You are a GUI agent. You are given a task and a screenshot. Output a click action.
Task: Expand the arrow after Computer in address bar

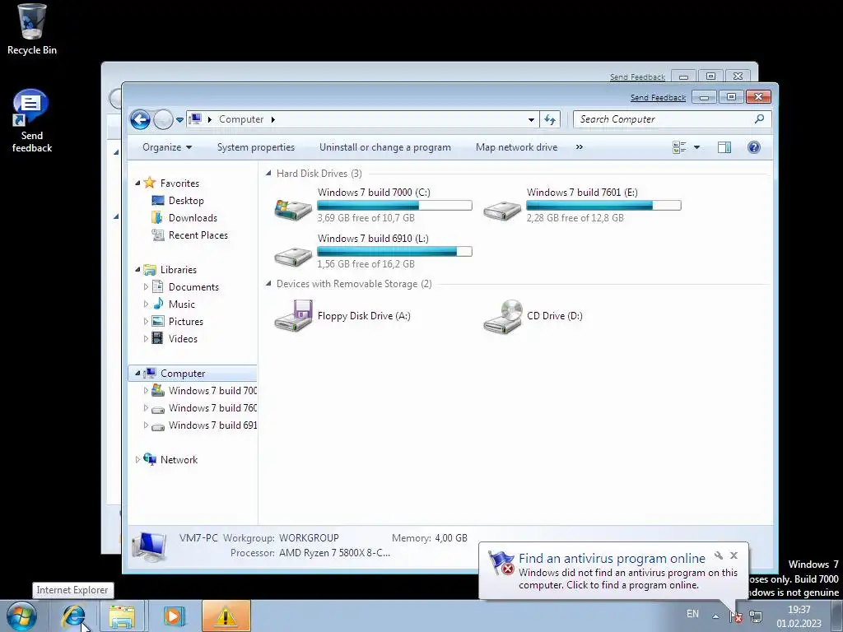point(273,119)
